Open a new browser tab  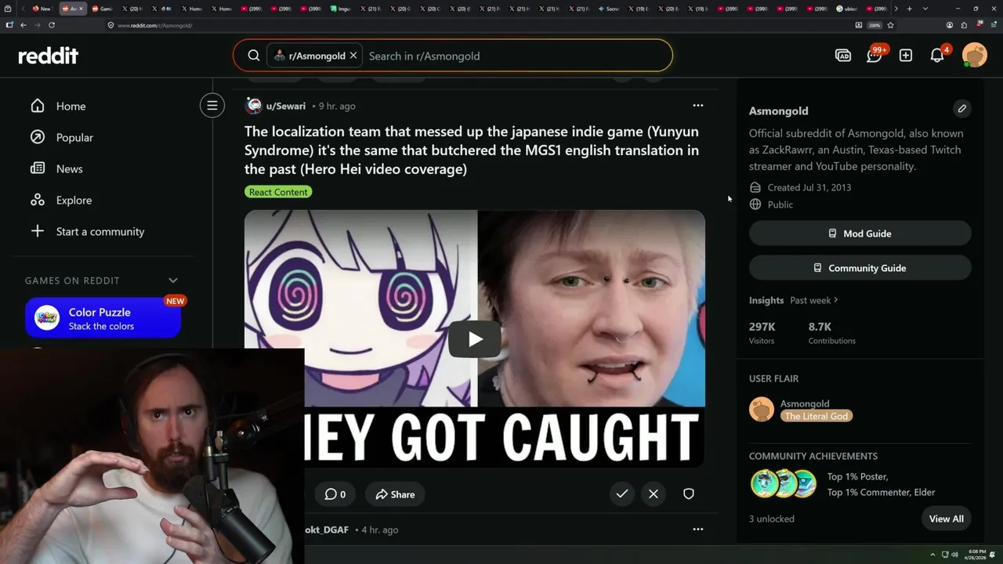[x=909, y=9]
